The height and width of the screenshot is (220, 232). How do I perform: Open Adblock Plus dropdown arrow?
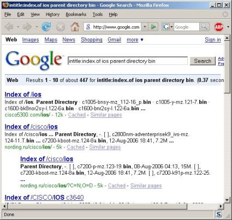[x=228, y=27]
